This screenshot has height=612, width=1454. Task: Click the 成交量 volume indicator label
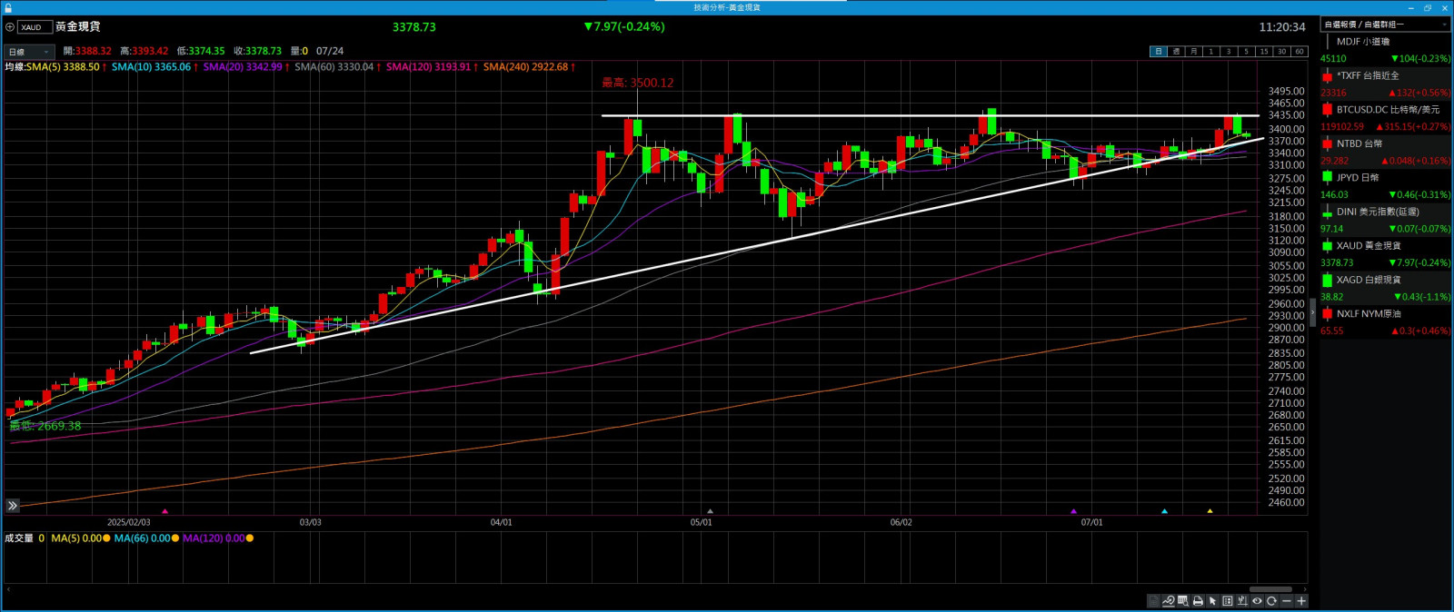(x=19, y=538)
